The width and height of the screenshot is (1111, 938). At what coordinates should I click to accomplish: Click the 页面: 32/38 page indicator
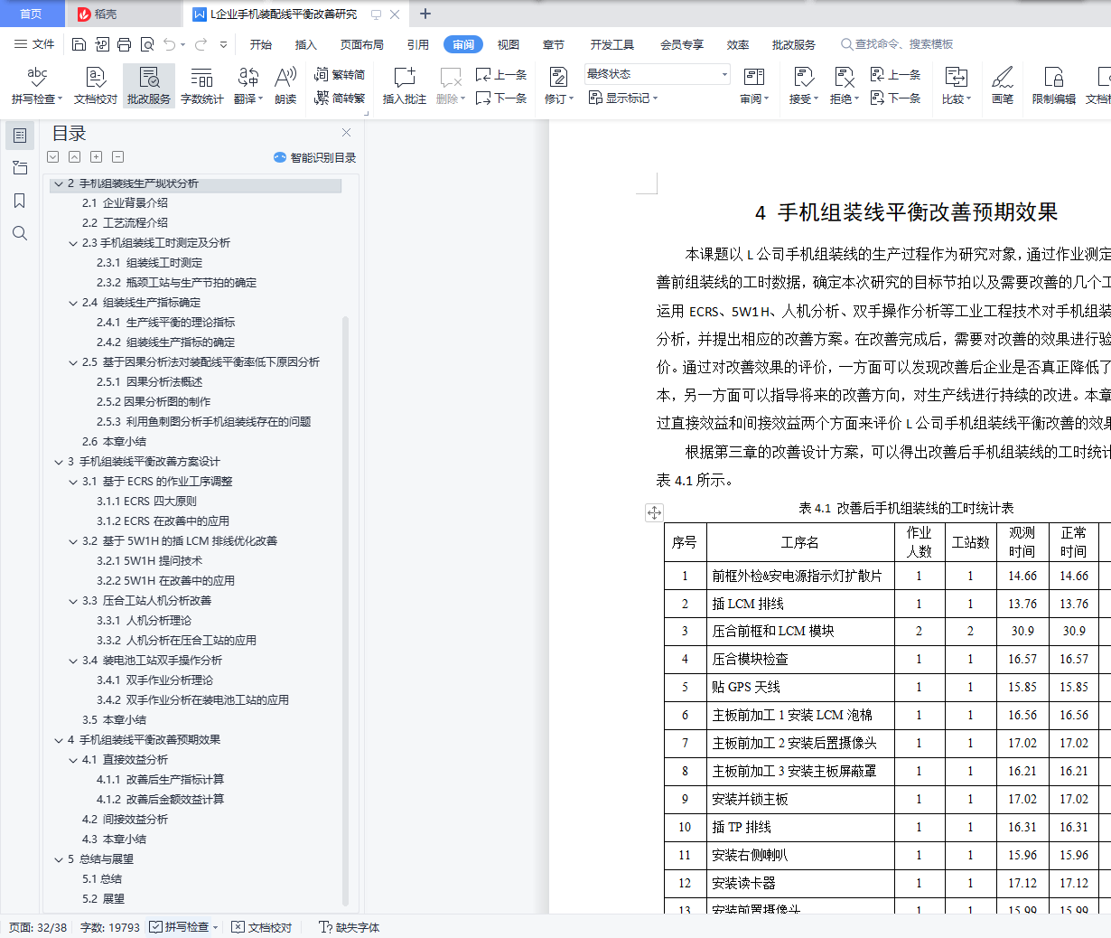(38, 927)
